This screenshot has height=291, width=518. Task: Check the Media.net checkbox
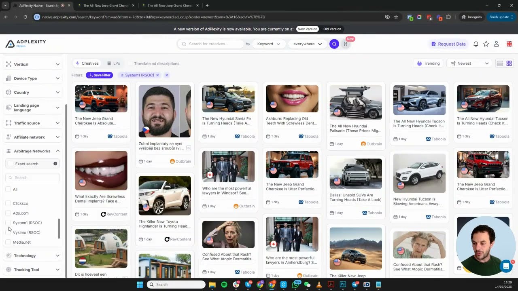(8, 242)
